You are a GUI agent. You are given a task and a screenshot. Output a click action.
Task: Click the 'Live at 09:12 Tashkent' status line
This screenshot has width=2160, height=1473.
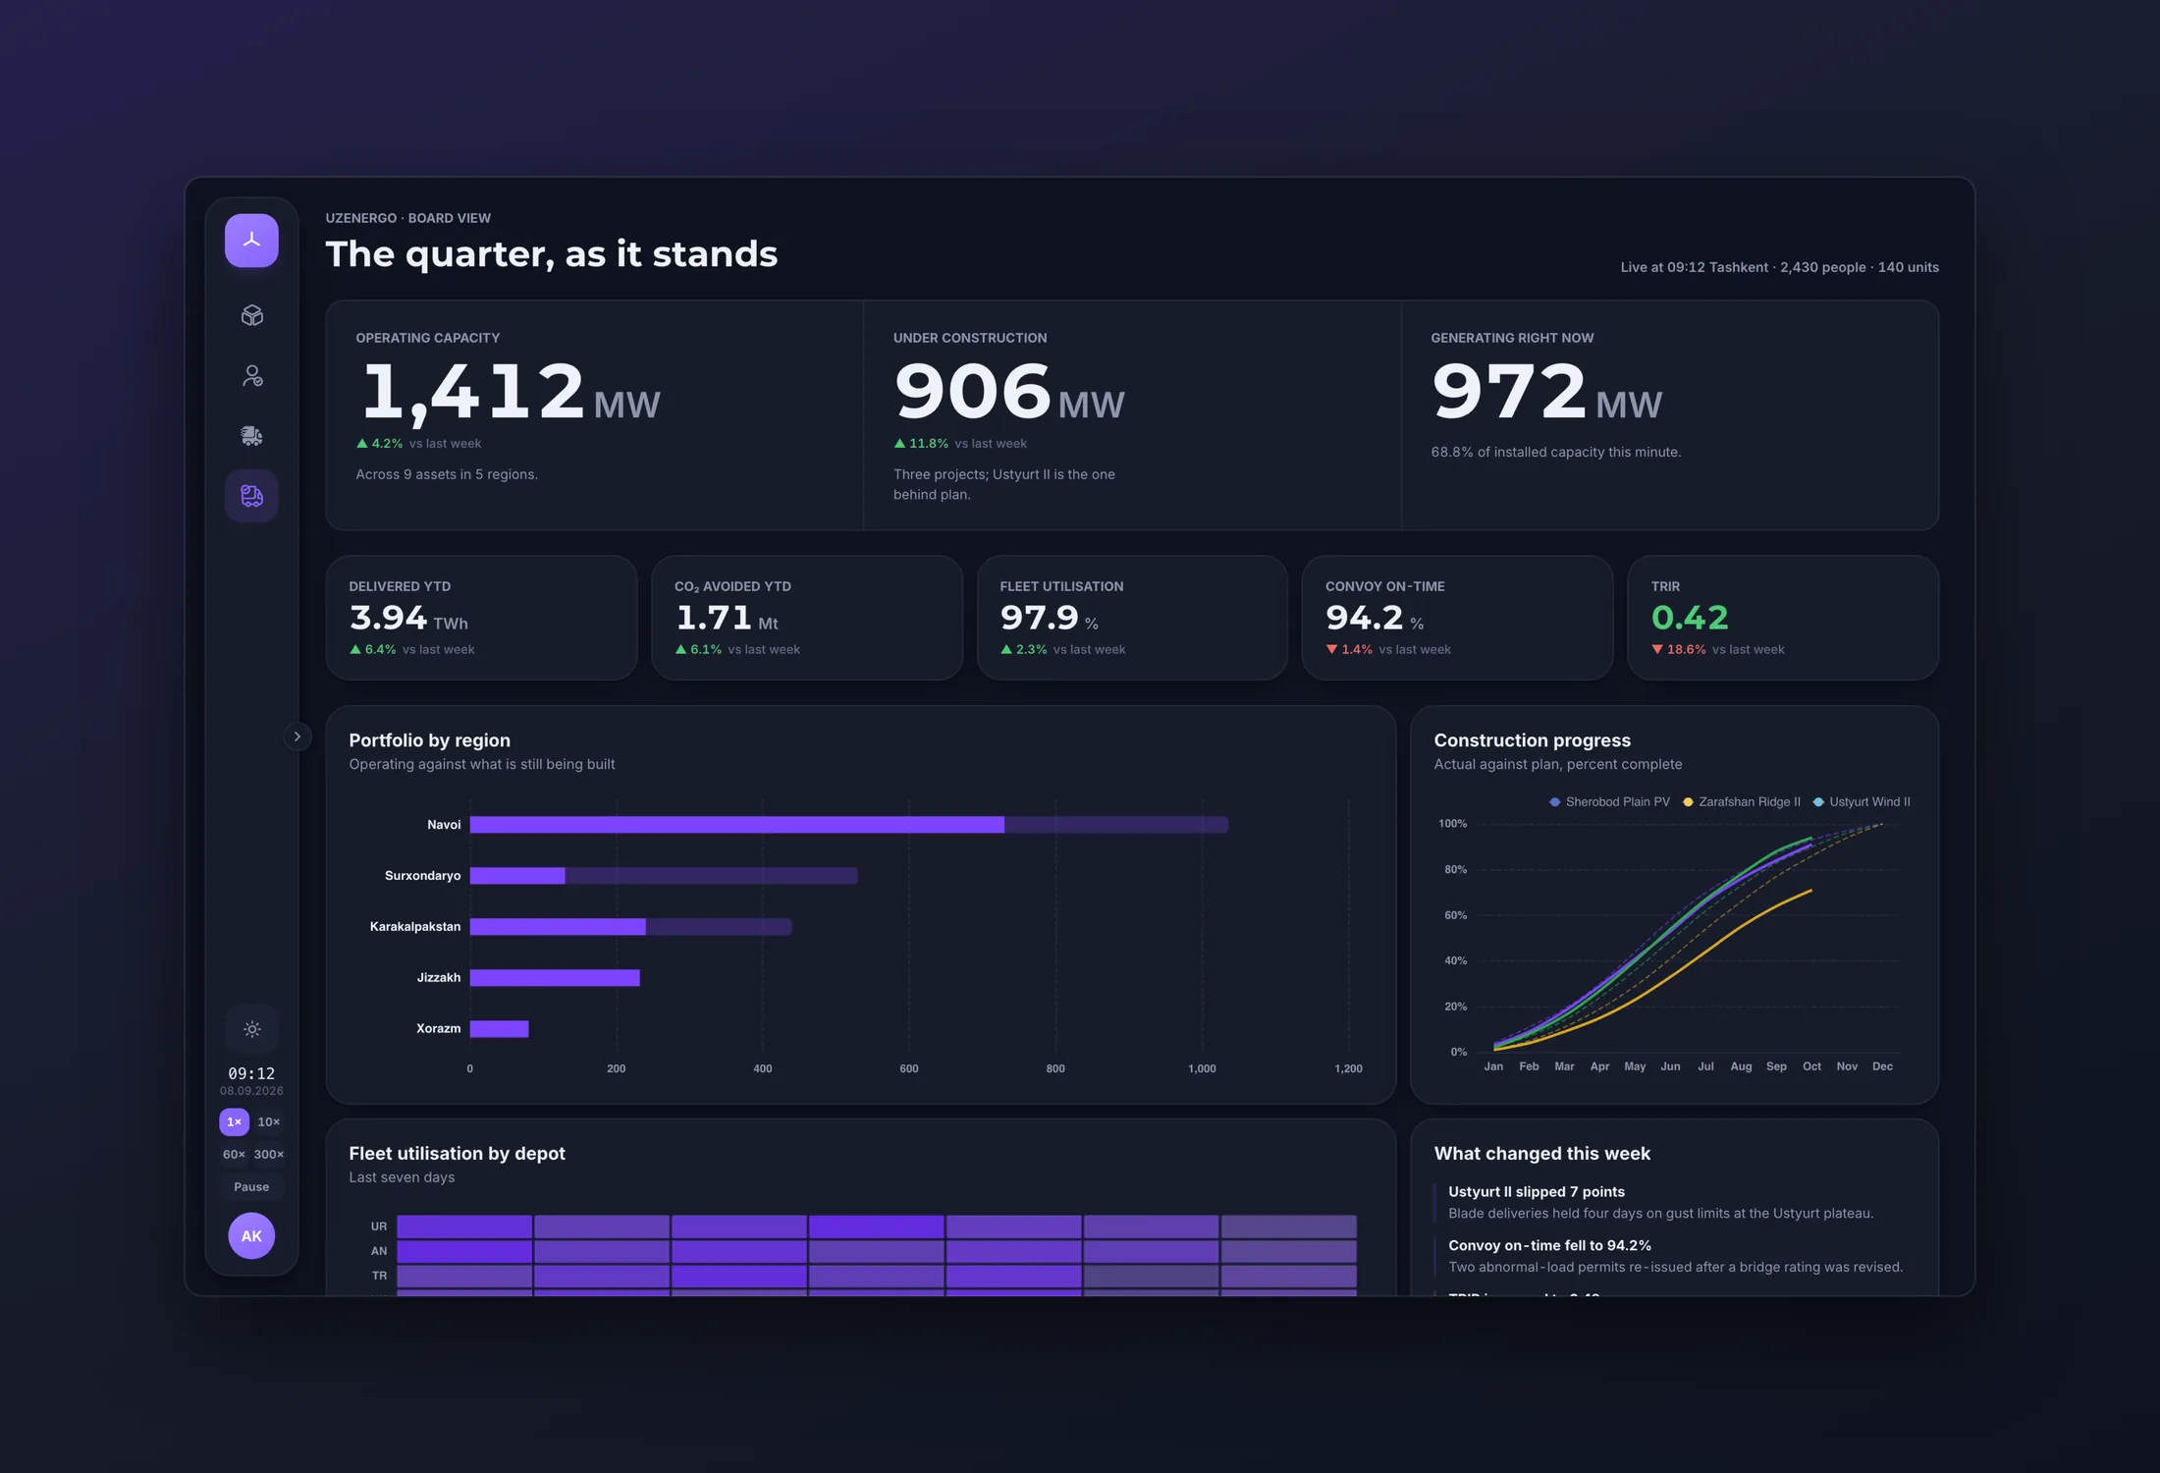[1780, 267]
